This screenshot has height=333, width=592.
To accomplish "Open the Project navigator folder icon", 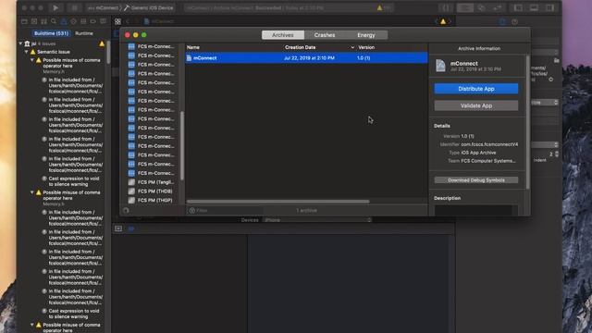I will (24, 21).
